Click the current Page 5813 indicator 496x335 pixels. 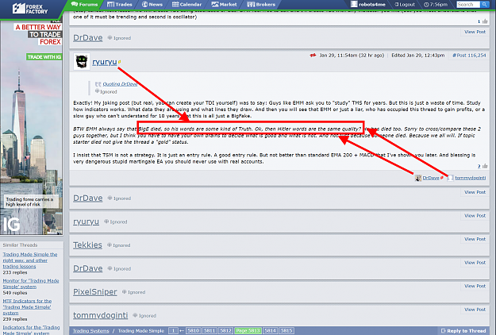click(248, 331)
